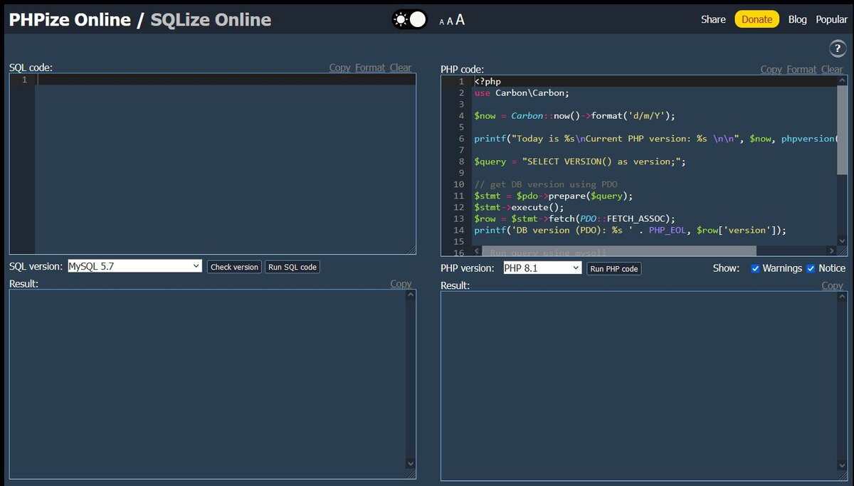
Task: Click the up arrow in PHP Result scrollbar
Action: 843,297
